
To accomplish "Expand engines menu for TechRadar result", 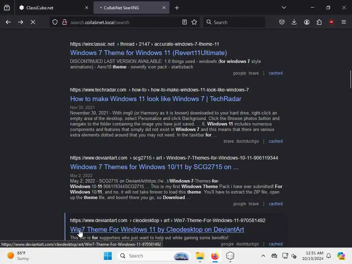I will point(264,141).
